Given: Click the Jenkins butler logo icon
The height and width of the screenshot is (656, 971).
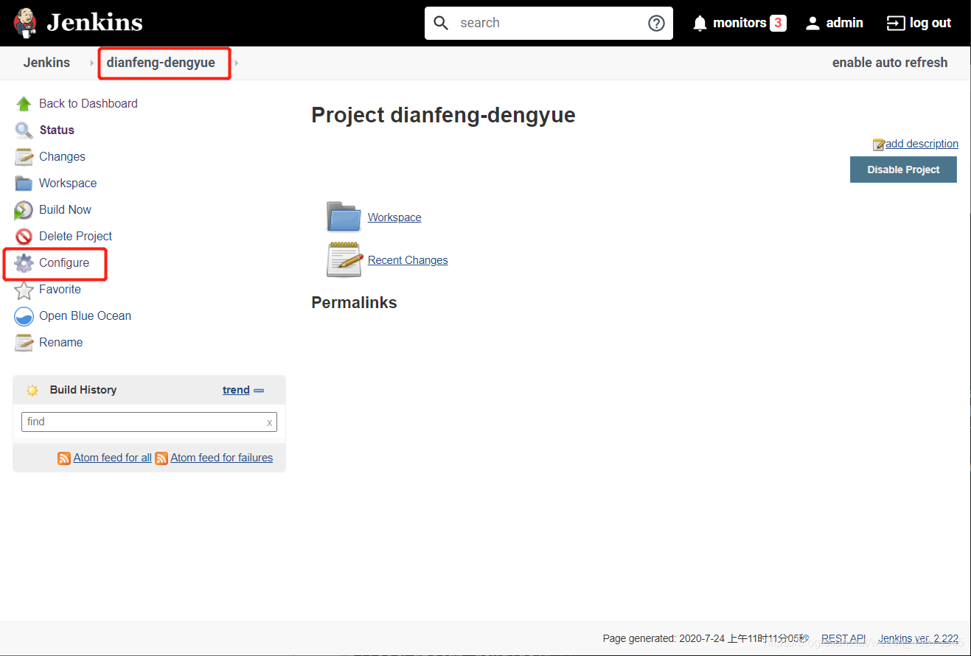Looking at the screenshot, I should pos(25,23).
